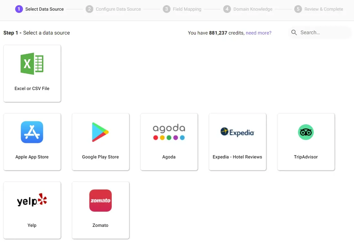Image resolution: width=354 pixels, height=242 pixels.
Task: Focus the Search input field
Action: pyautogui.click(x=320, y=33)
